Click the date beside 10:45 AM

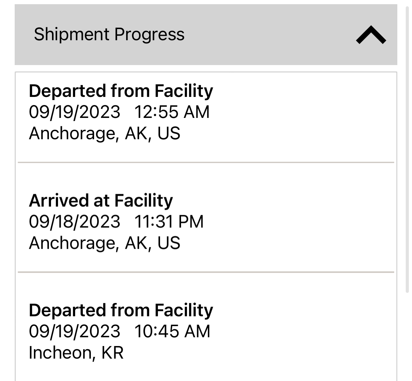point(74,331)
